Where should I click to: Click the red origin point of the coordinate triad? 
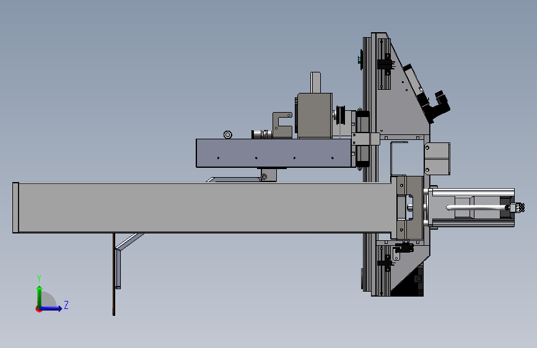coord(38,309)
